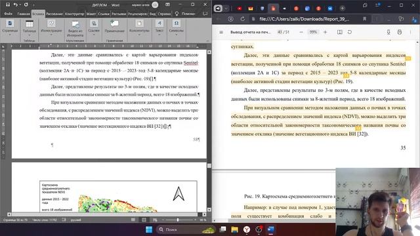
Task: Open the proofing check icon in Word status bar
Action: (x=64, y=220)
